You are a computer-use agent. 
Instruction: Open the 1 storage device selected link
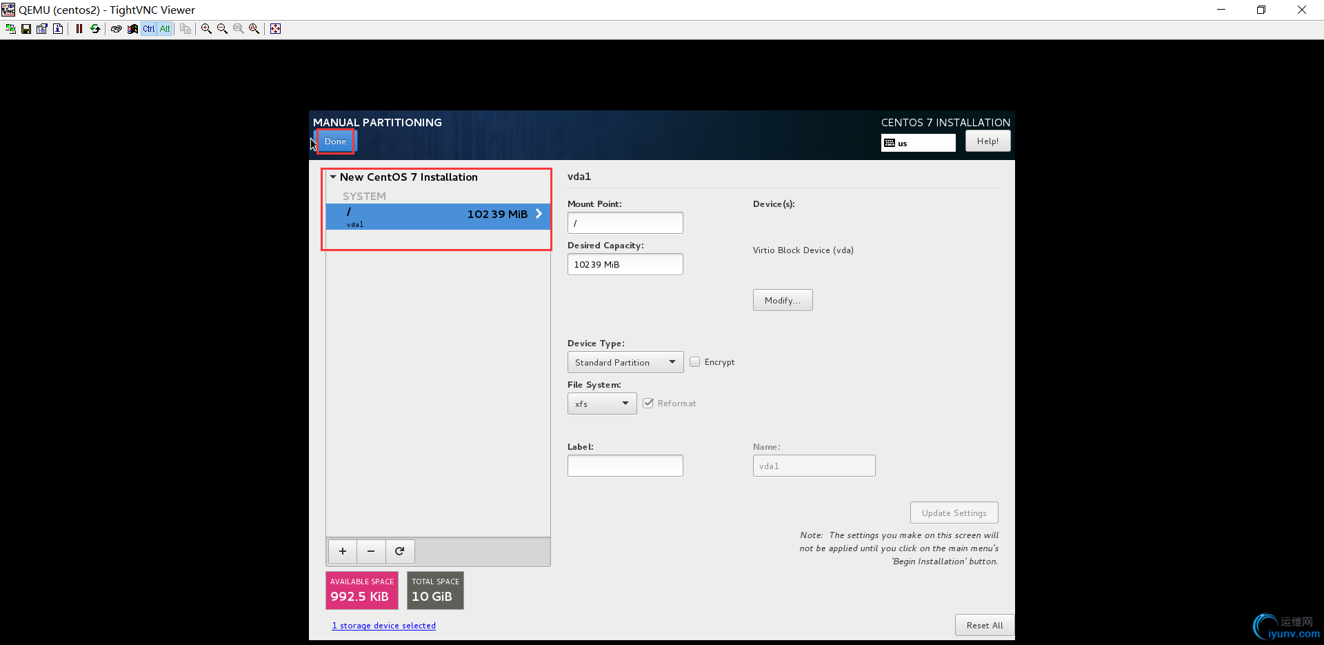click(x=384, y=626)
